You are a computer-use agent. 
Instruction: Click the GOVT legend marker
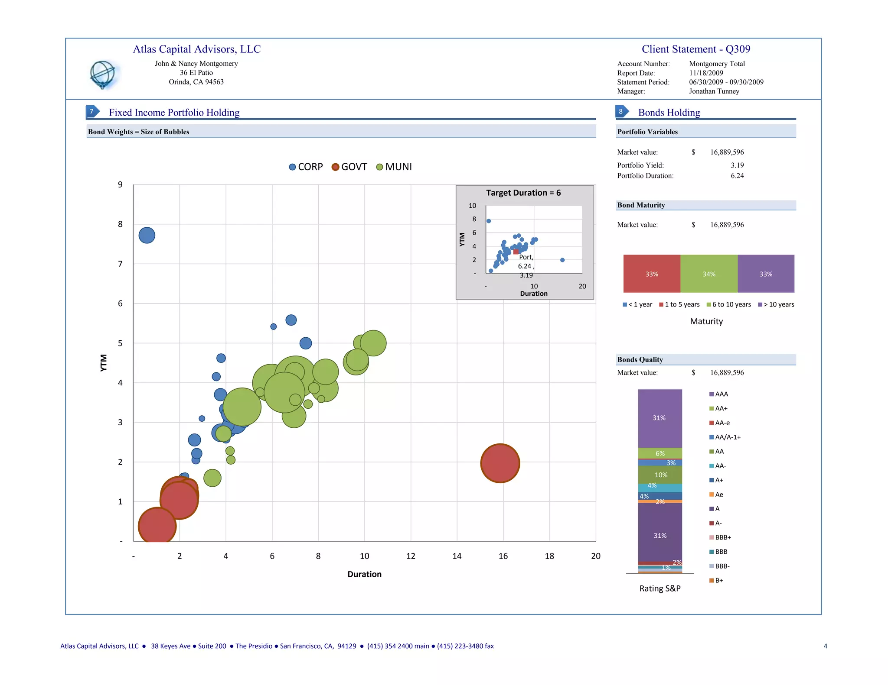[x=335, y=167]
